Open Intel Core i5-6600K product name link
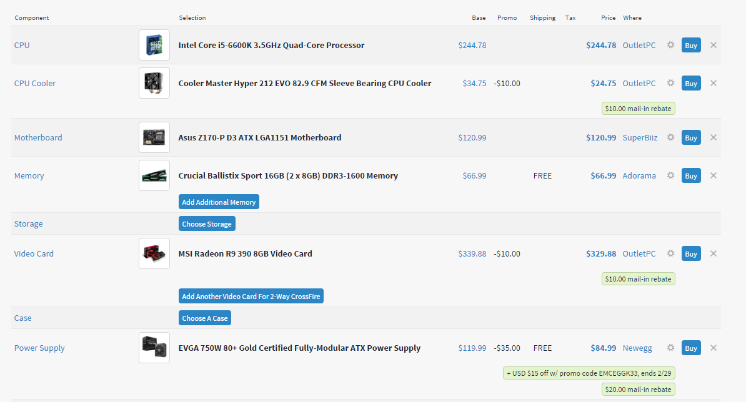Screen dimensions: 746x402 tap(271, 45)
